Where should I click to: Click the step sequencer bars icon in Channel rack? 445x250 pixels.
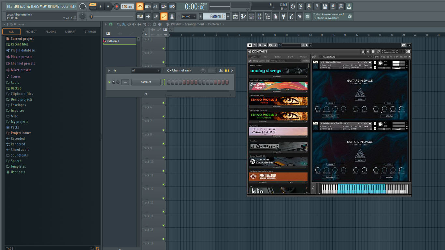point(227,70)
